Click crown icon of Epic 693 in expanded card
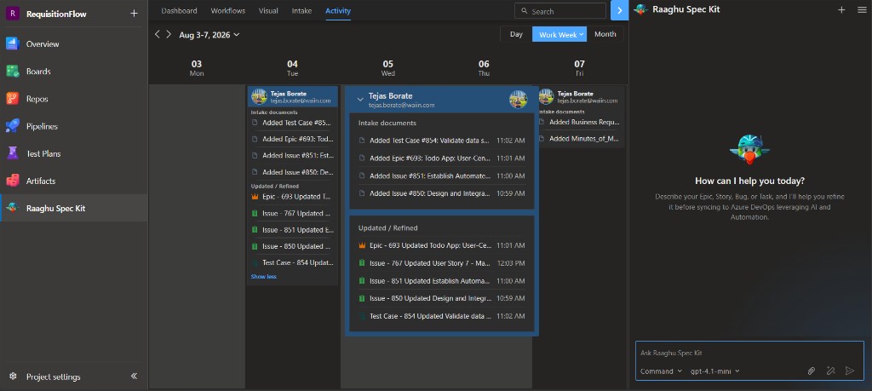872x391 pixels. (362, 245)
